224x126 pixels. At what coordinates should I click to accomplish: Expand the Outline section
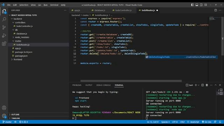(x=38, y=114)
